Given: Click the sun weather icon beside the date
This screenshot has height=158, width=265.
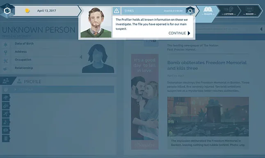Looking at the screenshot, I should tap(27, 11).
